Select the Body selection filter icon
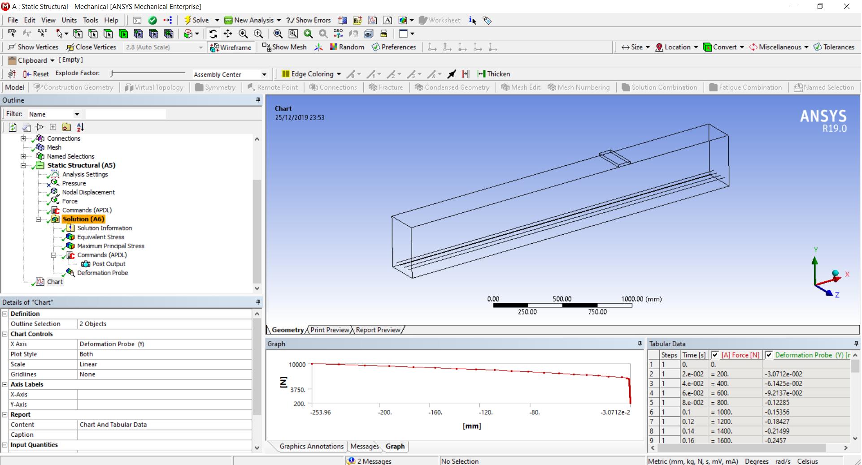Screen dimensions: 862x465 [123, 34]
